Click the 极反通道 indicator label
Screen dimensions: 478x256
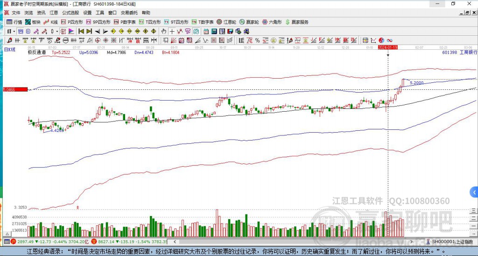[x=37, y=52]
